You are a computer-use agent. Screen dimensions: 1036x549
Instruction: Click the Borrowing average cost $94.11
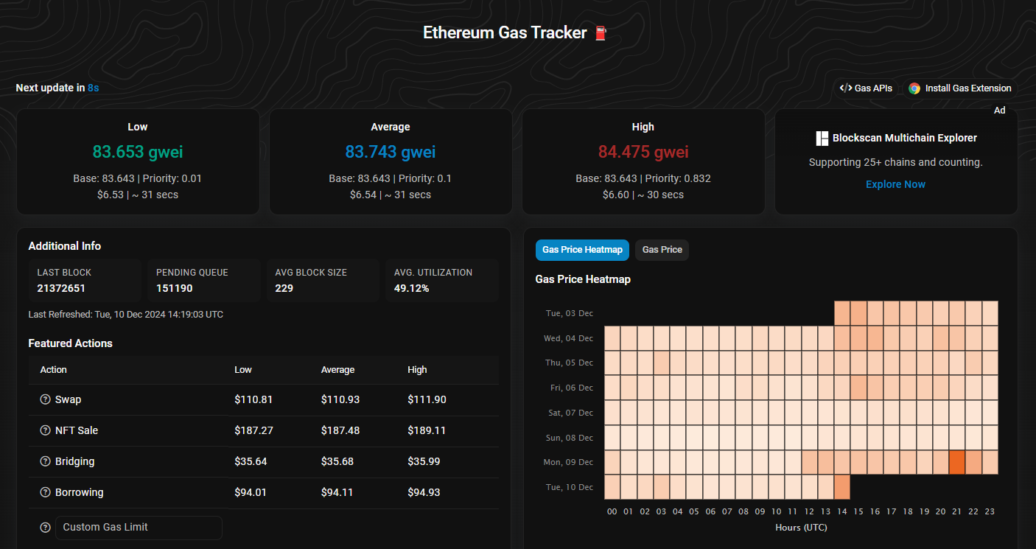pyautogui.click(x=337, y=492)
